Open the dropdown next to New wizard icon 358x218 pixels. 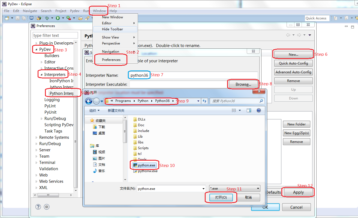click(12, 18)
